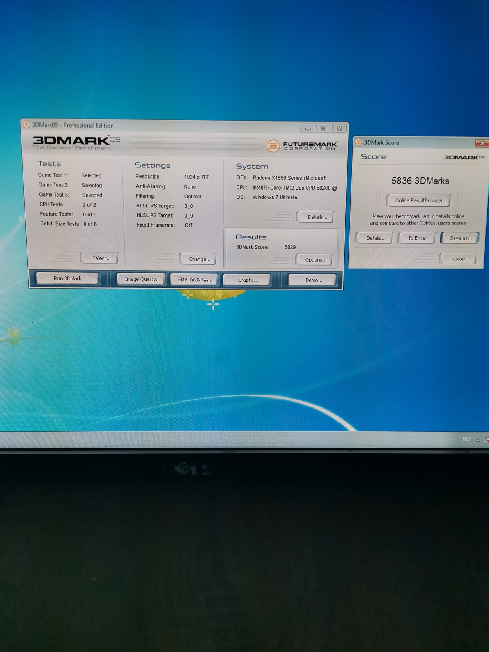The height and width of the screenshot is (652, 489).
Task: Export the score with To Excel
Action: (x=417, y=238)
